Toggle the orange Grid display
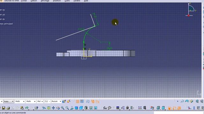 click(77, 101)
